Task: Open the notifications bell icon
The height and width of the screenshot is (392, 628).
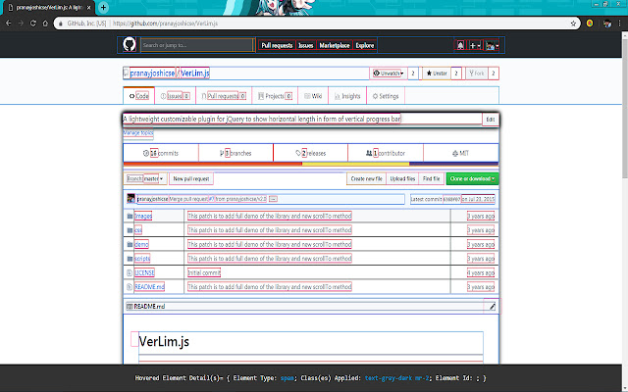Action: (x=459, y=45)
